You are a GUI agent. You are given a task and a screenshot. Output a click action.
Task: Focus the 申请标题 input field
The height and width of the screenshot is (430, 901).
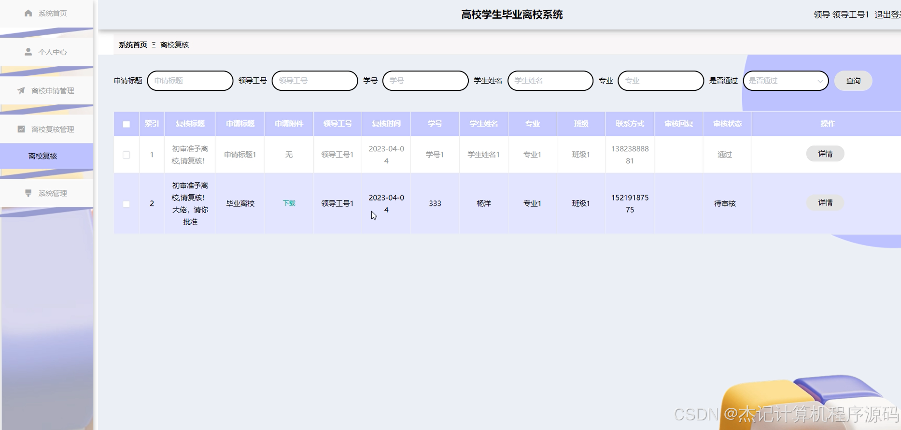(190, 81)
